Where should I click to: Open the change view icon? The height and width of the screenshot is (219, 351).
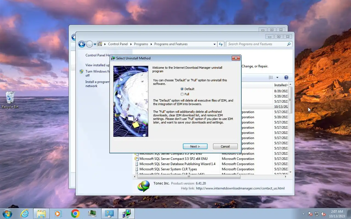click(x=271, y=77)
